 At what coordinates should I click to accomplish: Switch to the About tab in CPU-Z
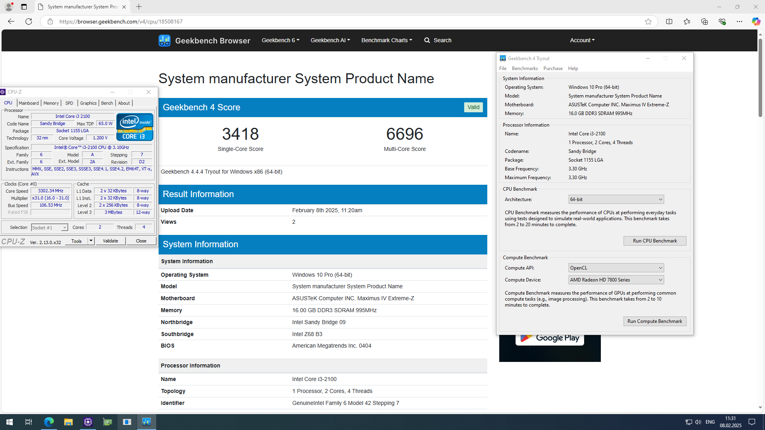[x=124, y=103]
